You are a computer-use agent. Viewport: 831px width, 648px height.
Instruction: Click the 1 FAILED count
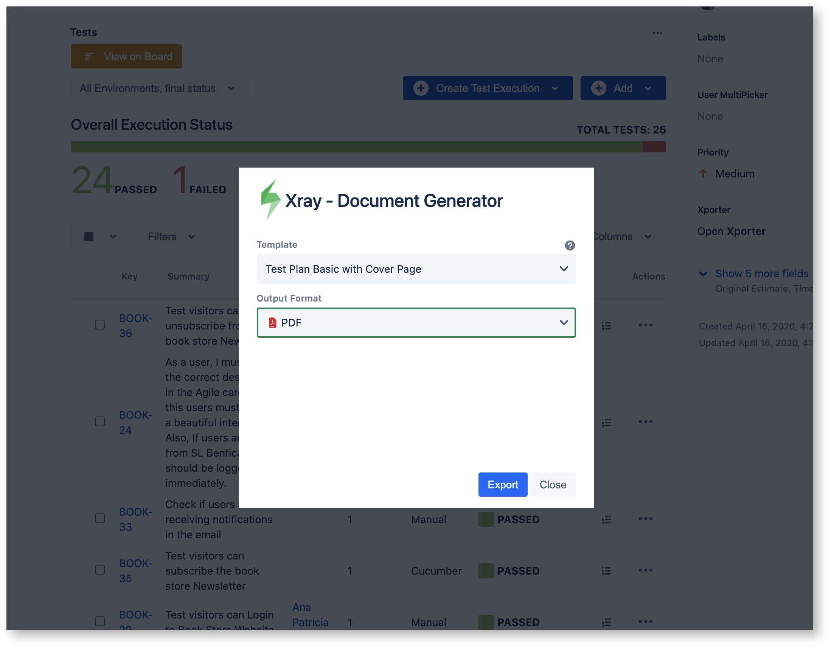point(199,180)
